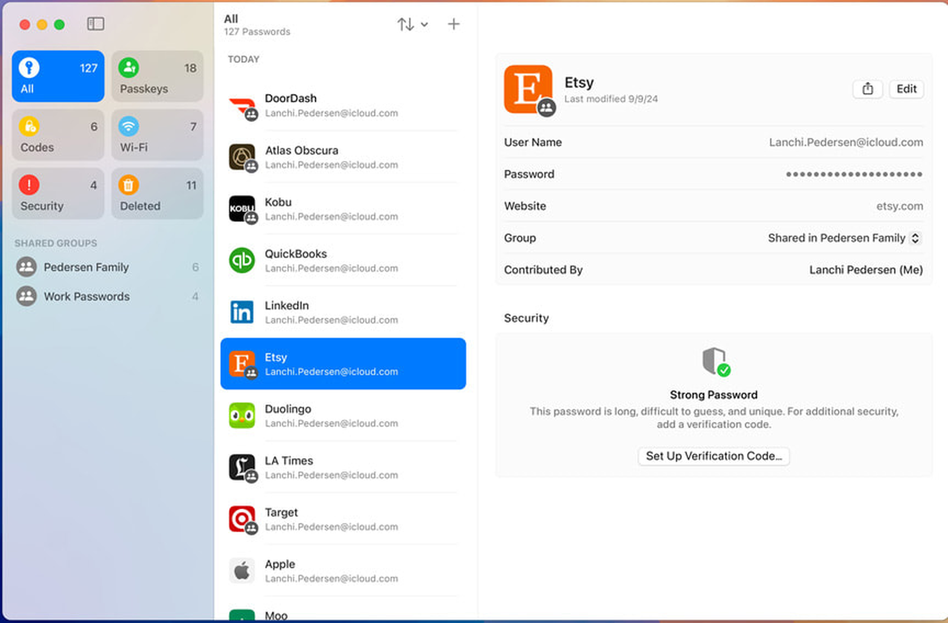Screen dimensions: 948x623
Task: Reveal the hidden password dots
Action: (x=854, y=174)
